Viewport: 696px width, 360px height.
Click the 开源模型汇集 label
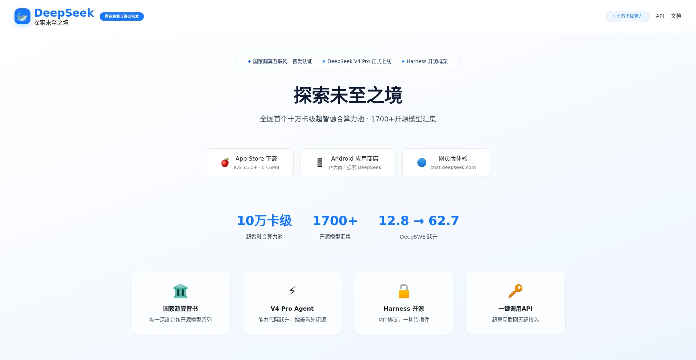(x=335, y=237)
